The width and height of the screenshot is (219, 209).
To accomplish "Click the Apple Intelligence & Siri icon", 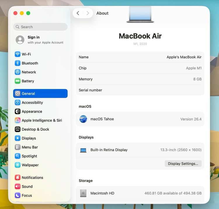I will (18, 120).
